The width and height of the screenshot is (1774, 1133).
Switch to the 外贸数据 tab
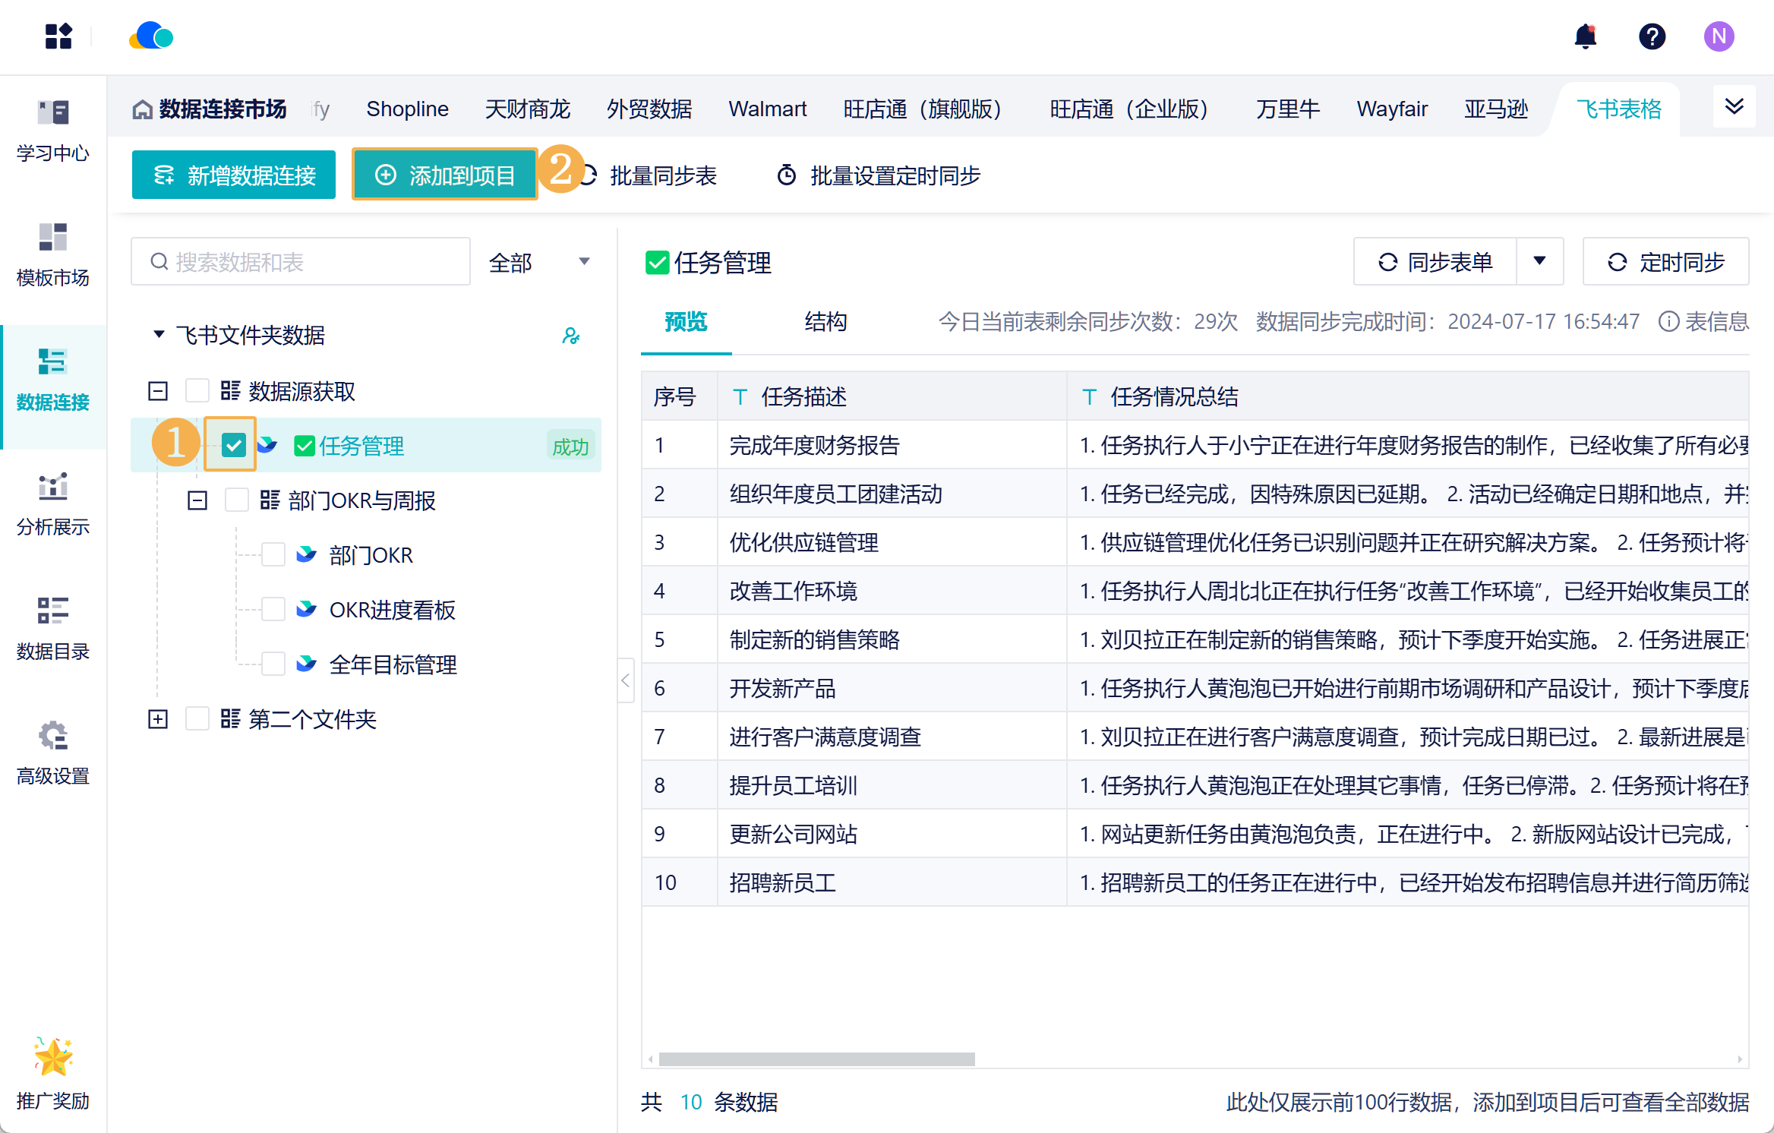tap(649, 109)
